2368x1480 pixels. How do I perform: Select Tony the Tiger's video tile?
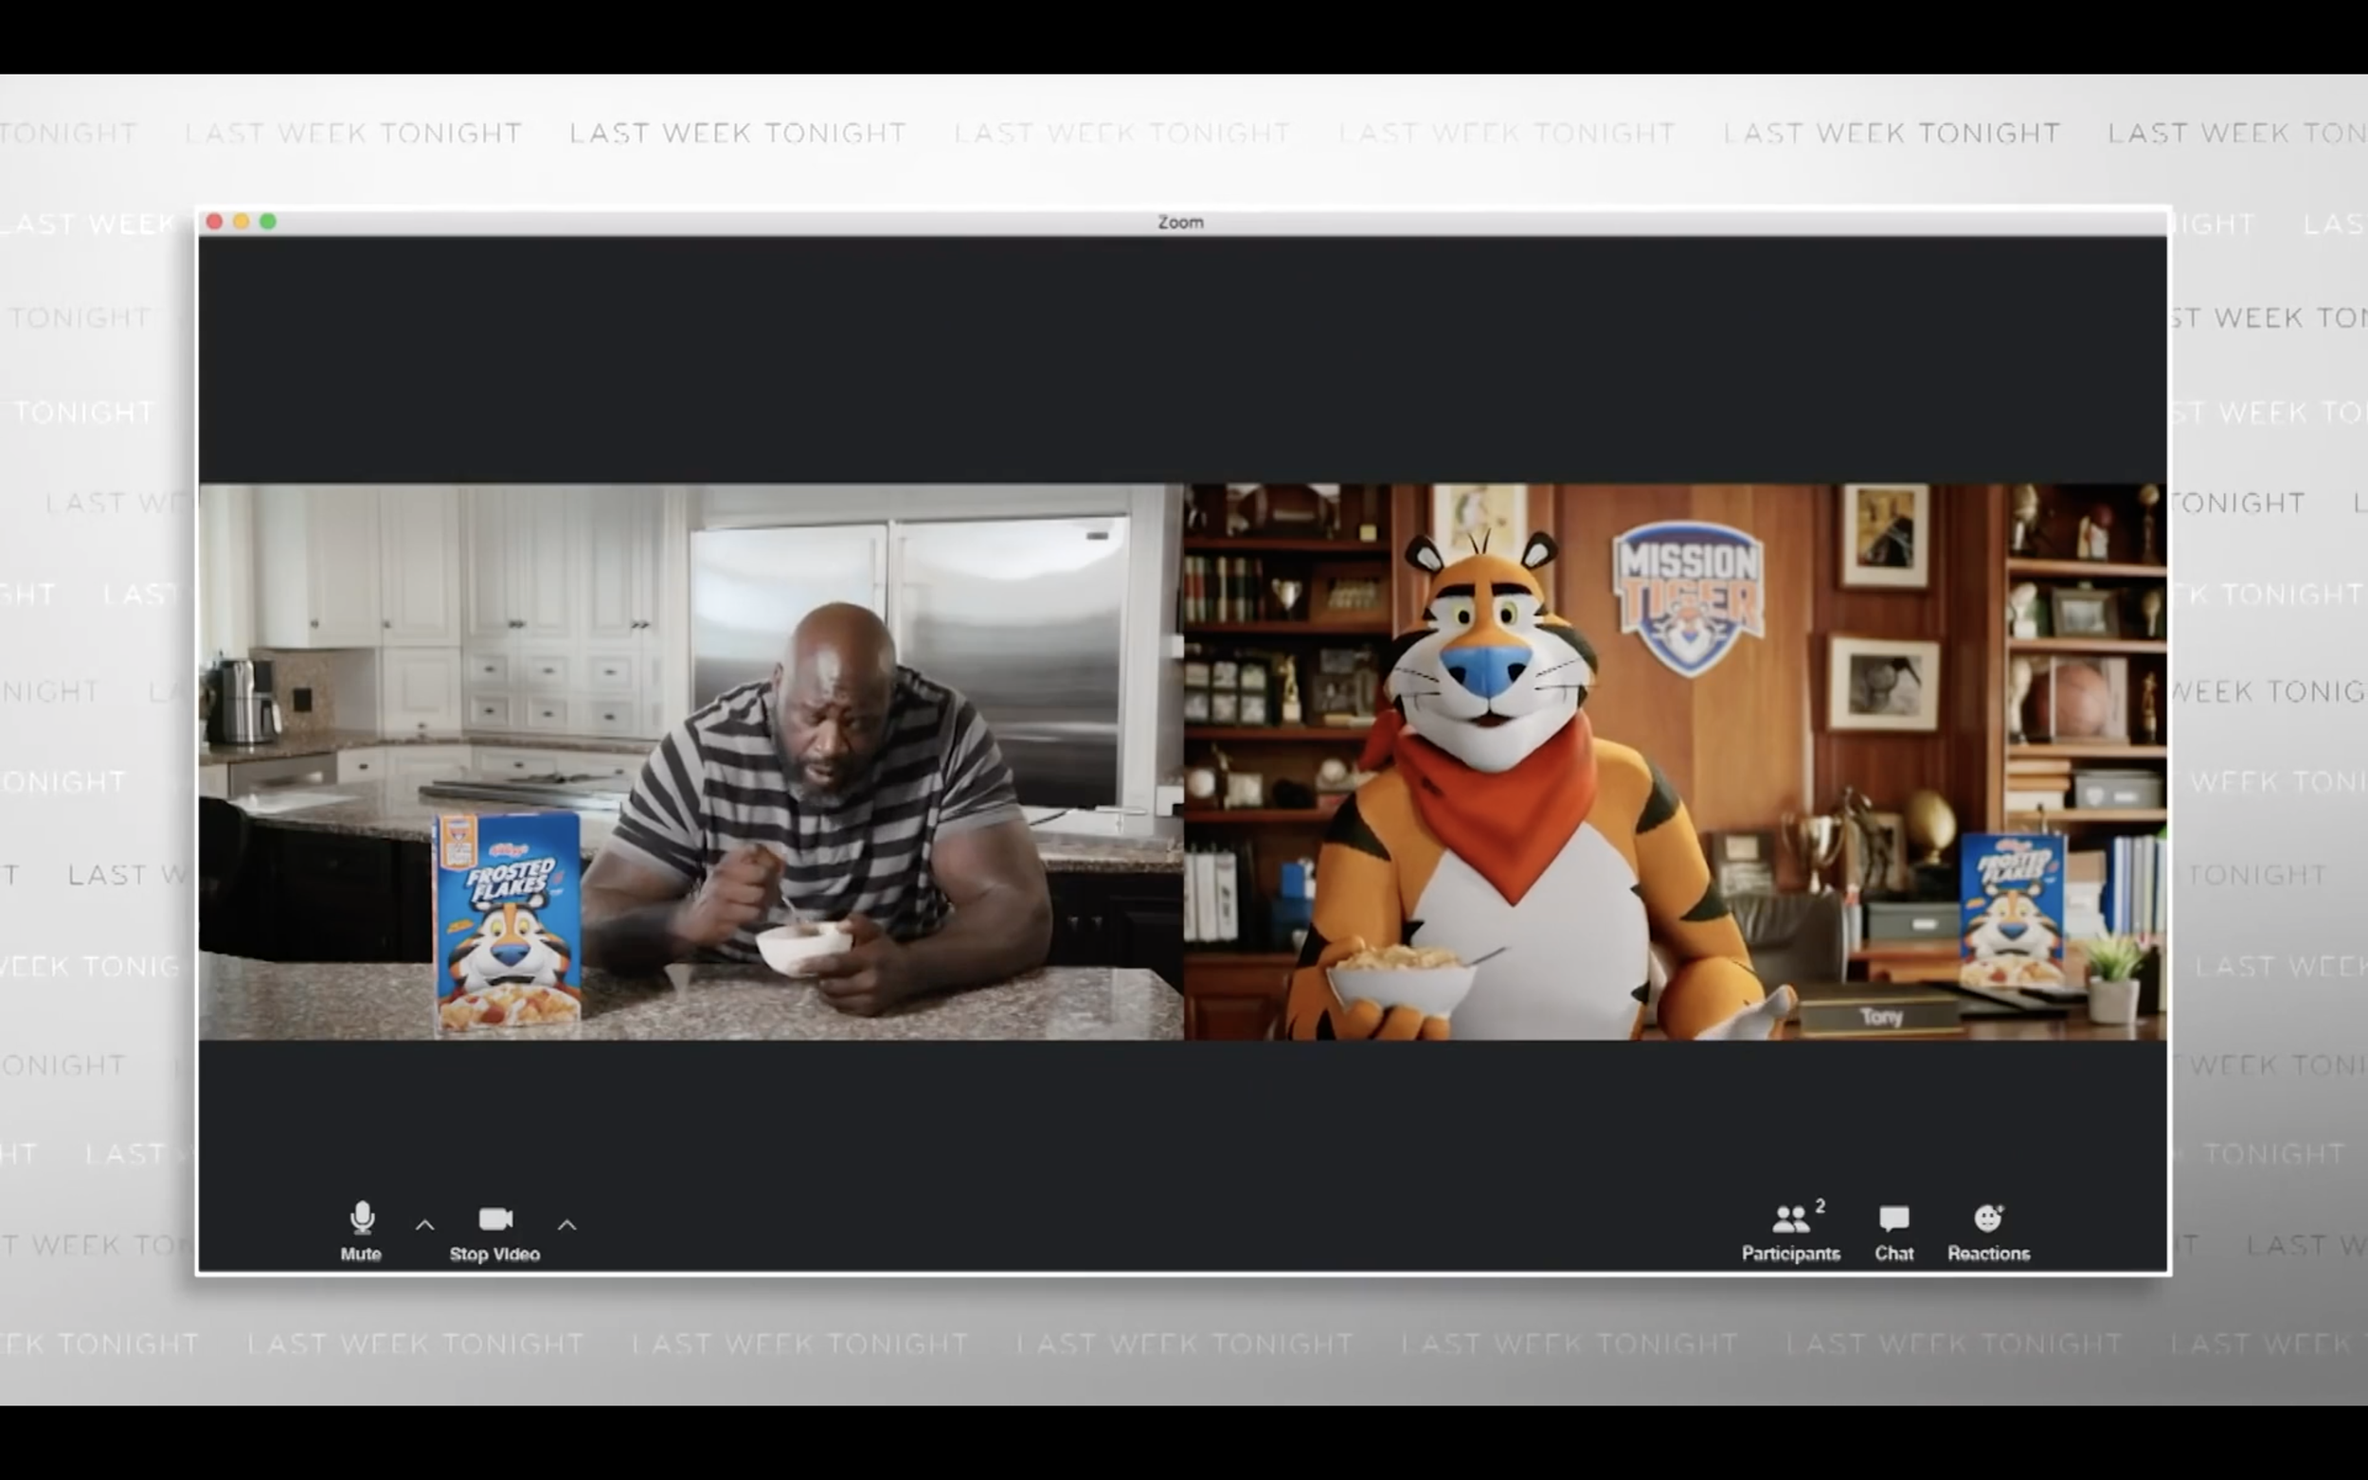[1674, 760]
